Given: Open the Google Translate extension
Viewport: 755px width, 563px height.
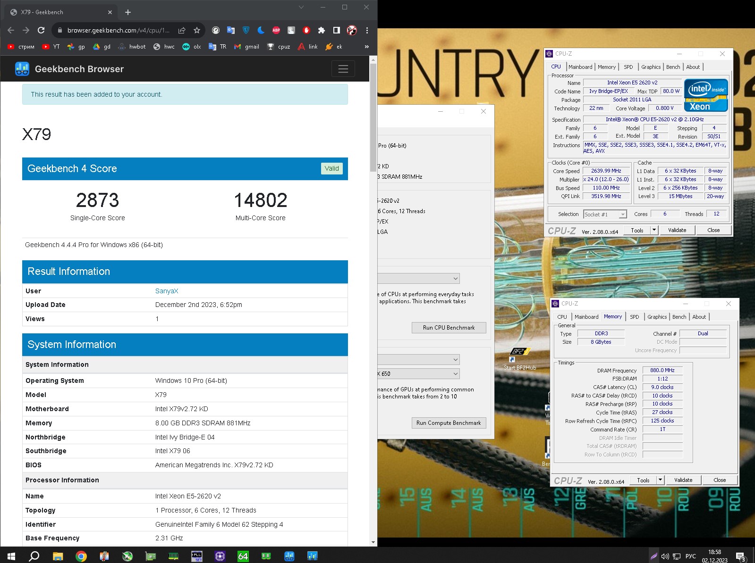Looking at the screenshot, I should 231,30.
